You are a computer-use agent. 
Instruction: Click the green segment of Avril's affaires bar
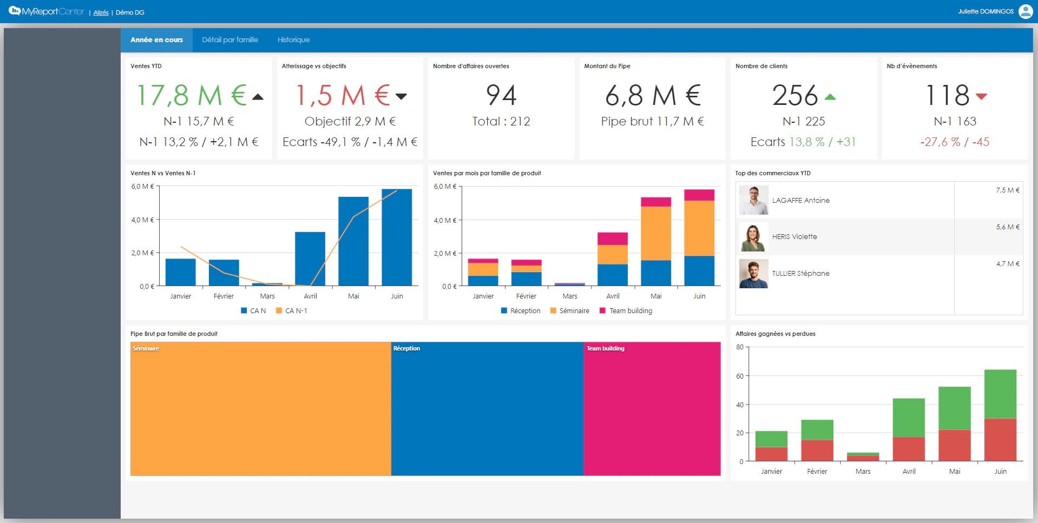(909, 418)
